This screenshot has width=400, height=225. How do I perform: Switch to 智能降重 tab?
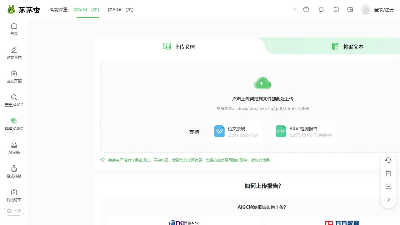click(x=59, y=10)
